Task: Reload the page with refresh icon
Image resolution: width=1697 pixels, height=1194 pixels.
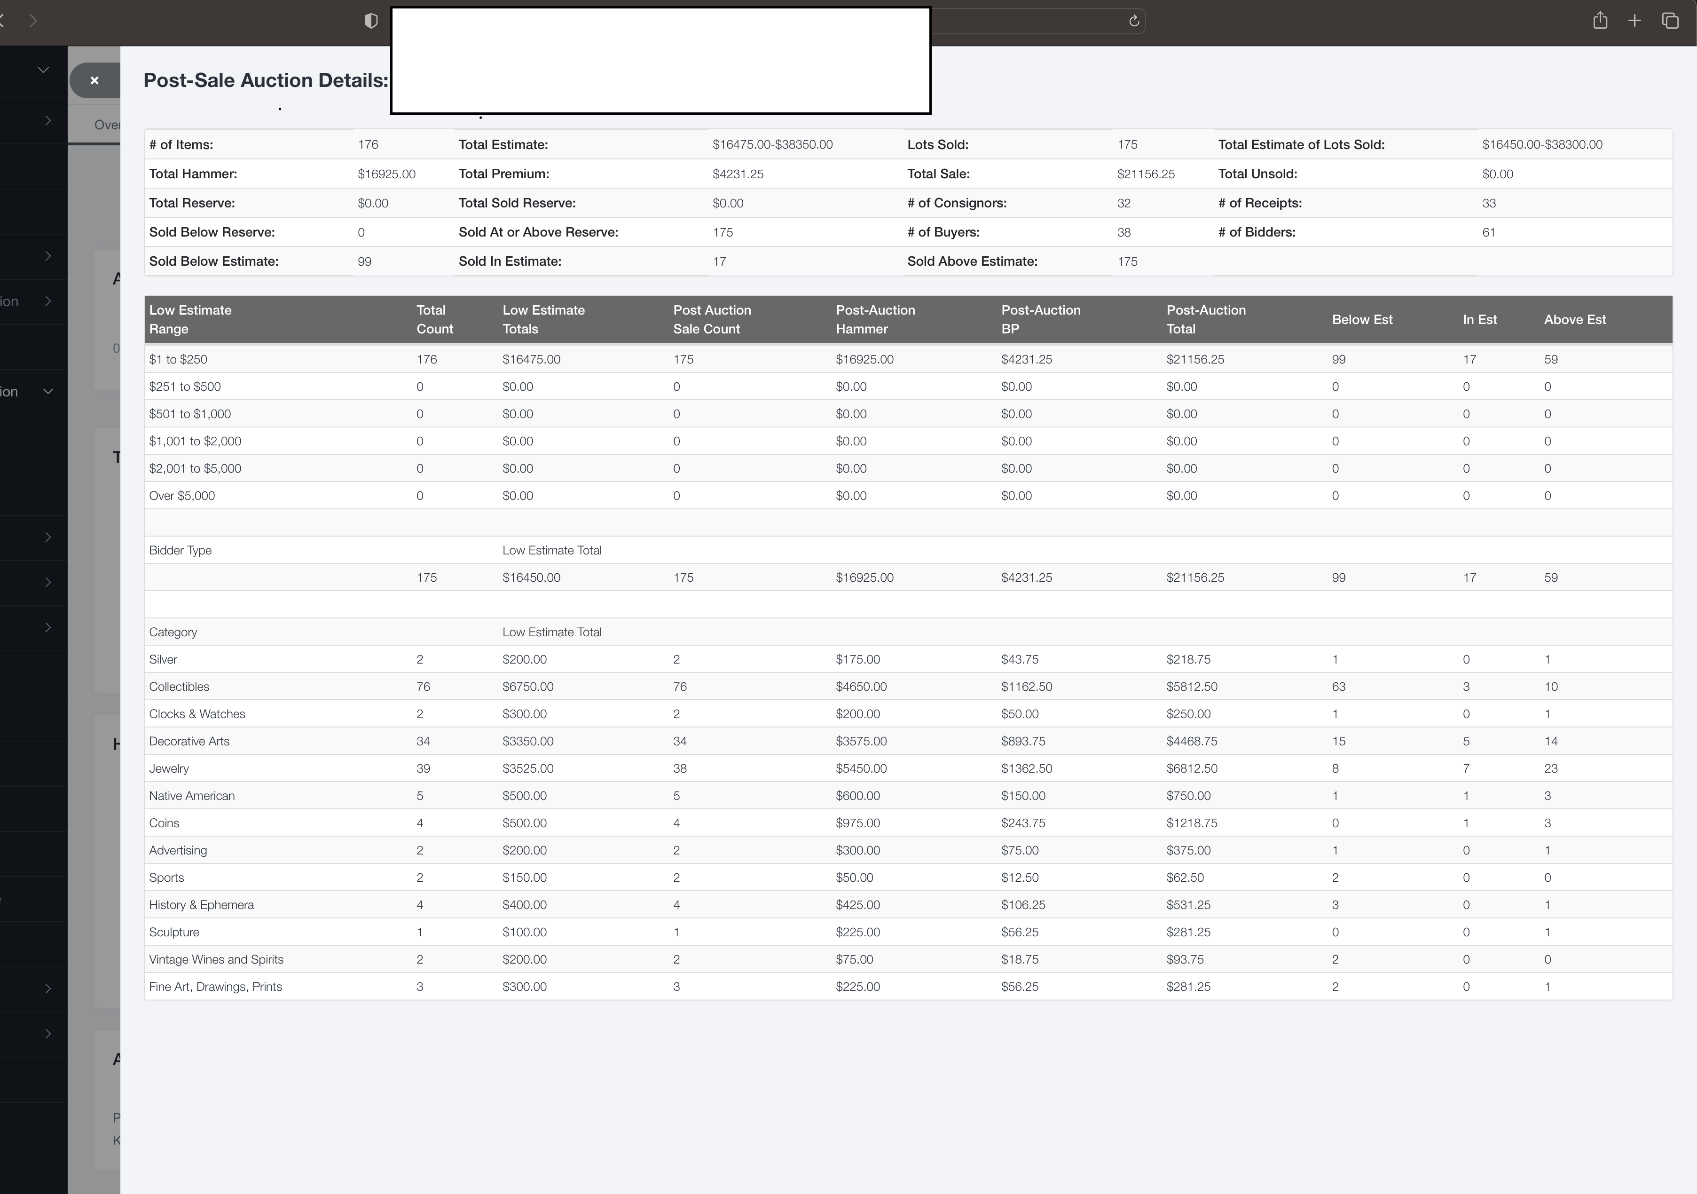Action: (x=1134, y=21)
